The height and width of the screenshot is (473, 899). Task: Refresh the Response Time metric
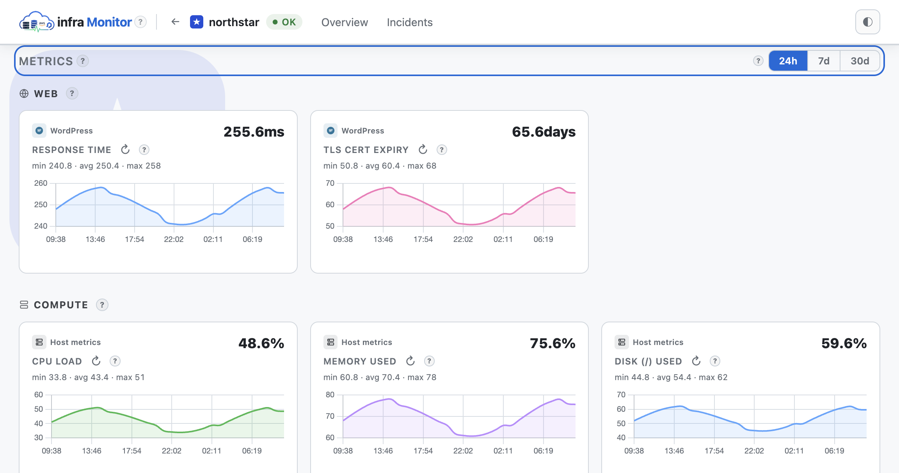point(125,149)
